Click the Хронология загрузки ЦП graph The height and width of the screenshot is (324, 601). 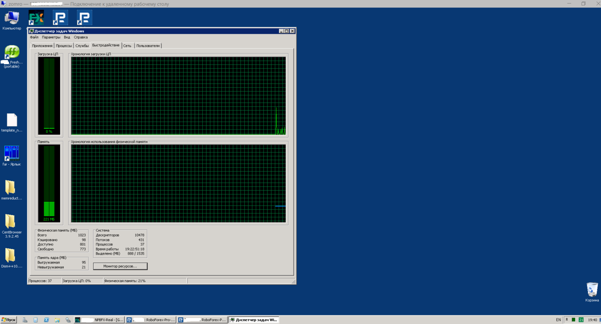click(x=178, y=96)
